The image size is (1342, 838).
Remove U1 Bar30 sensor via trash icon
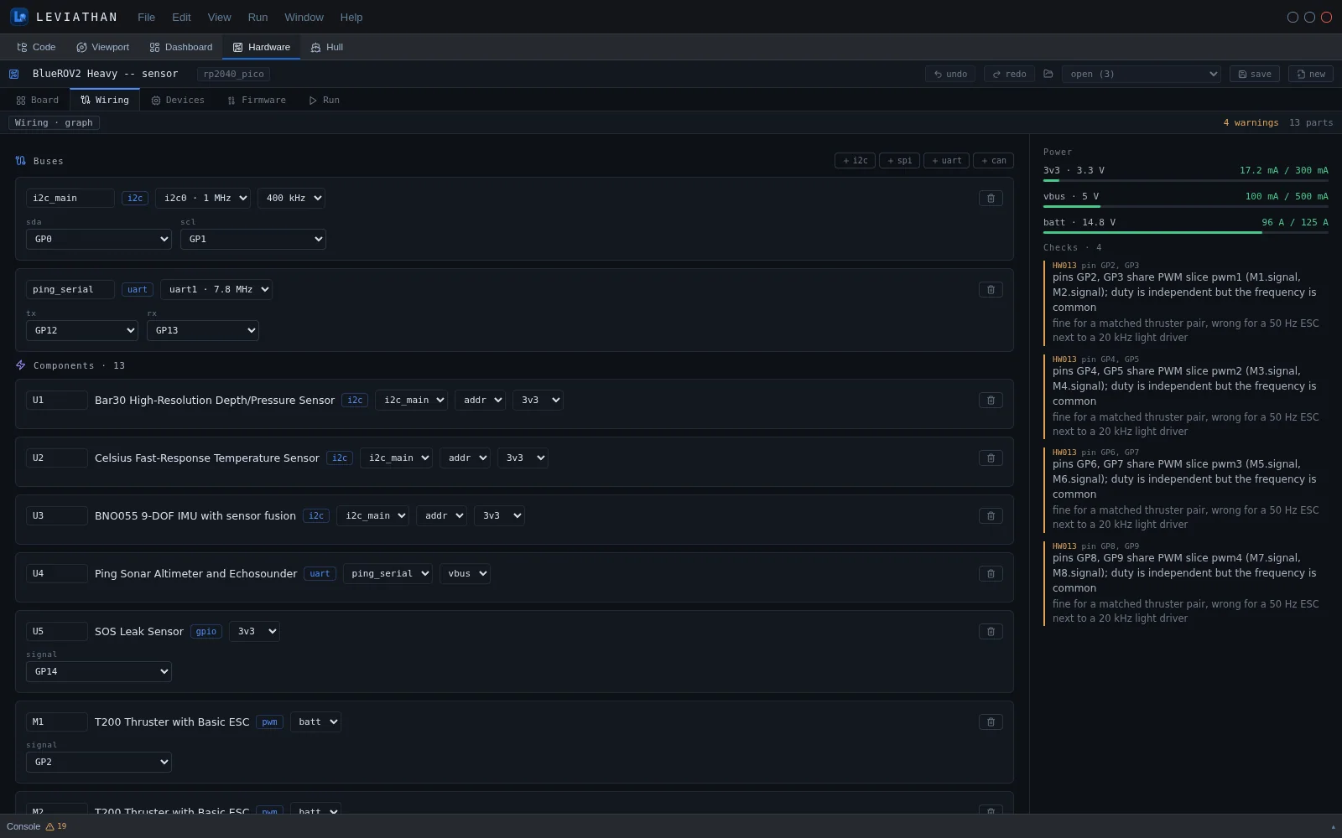[991, 401]
